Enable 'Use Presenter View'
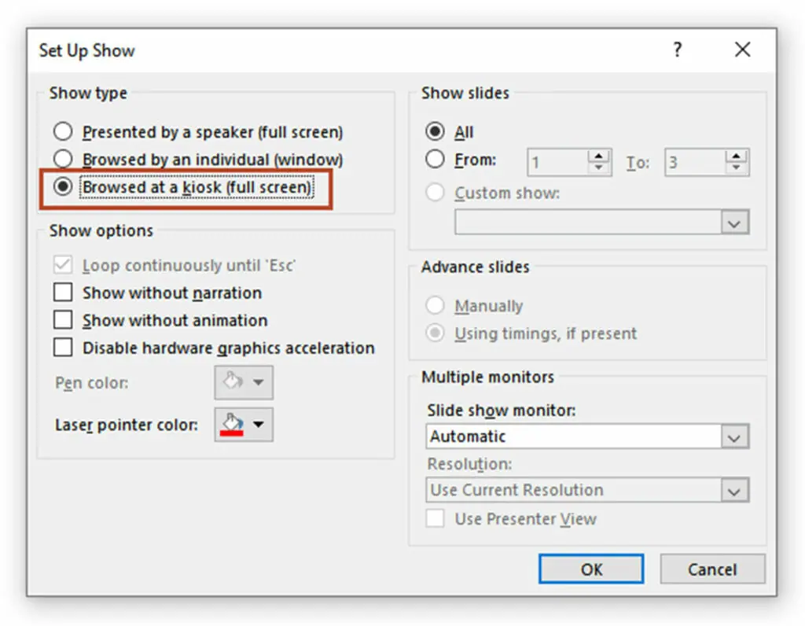 pyautogui.click(x=435, y=519)
